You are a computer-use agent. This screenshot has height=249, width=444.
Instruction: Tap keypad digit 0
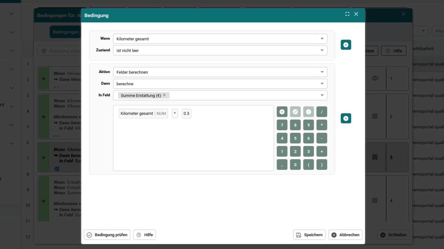click(x=295, y=164)
